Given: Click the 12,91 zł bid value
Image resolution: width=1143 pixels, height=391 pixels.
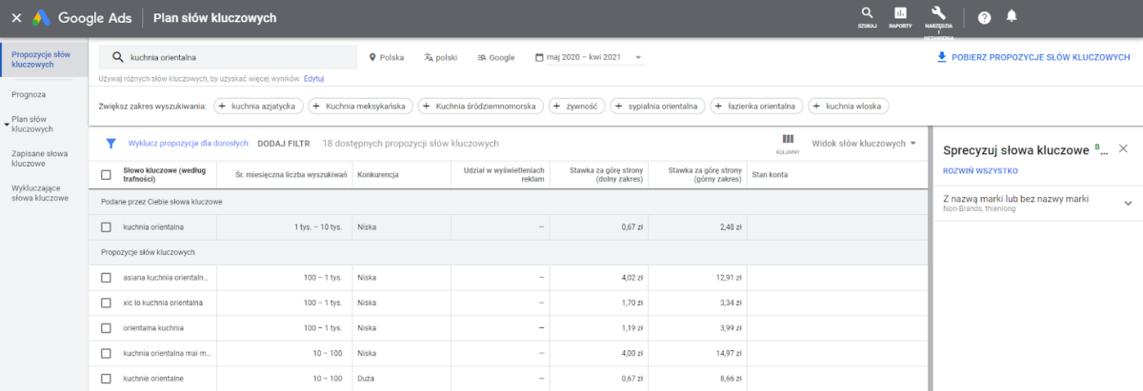Looking at the screenshot, I should pyautogui.click(x=729, y=278).
